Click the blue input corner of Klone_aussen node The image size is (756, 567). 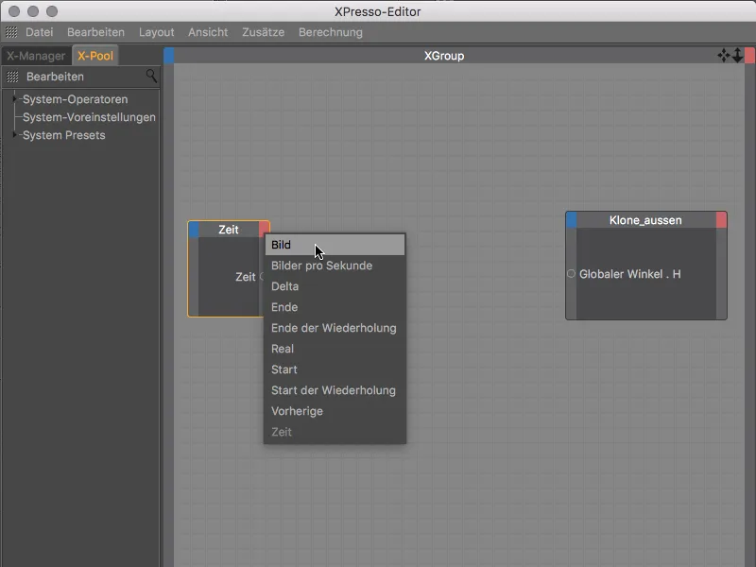571,220
